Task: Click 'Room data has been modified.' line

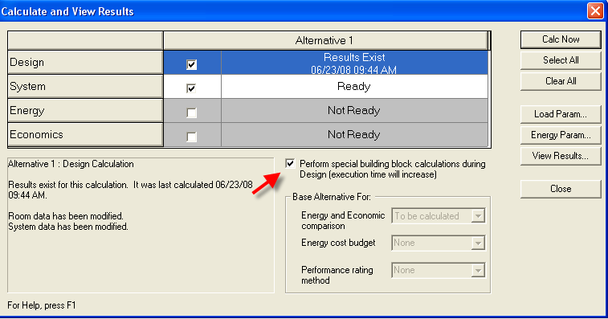Action: coord(66,216)
